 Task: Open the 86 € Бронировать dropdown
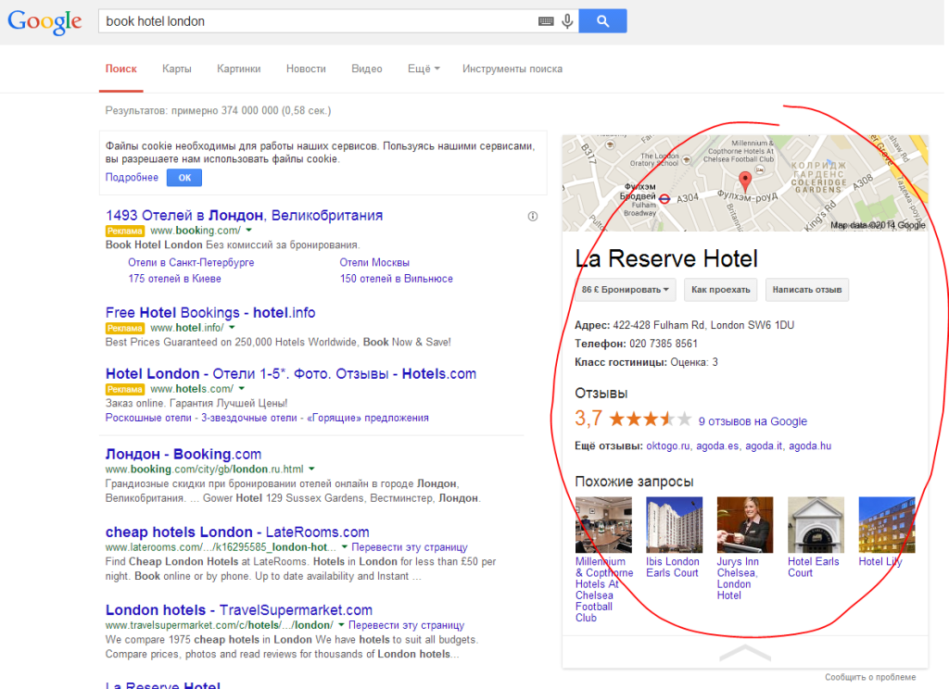coord(626,290)
